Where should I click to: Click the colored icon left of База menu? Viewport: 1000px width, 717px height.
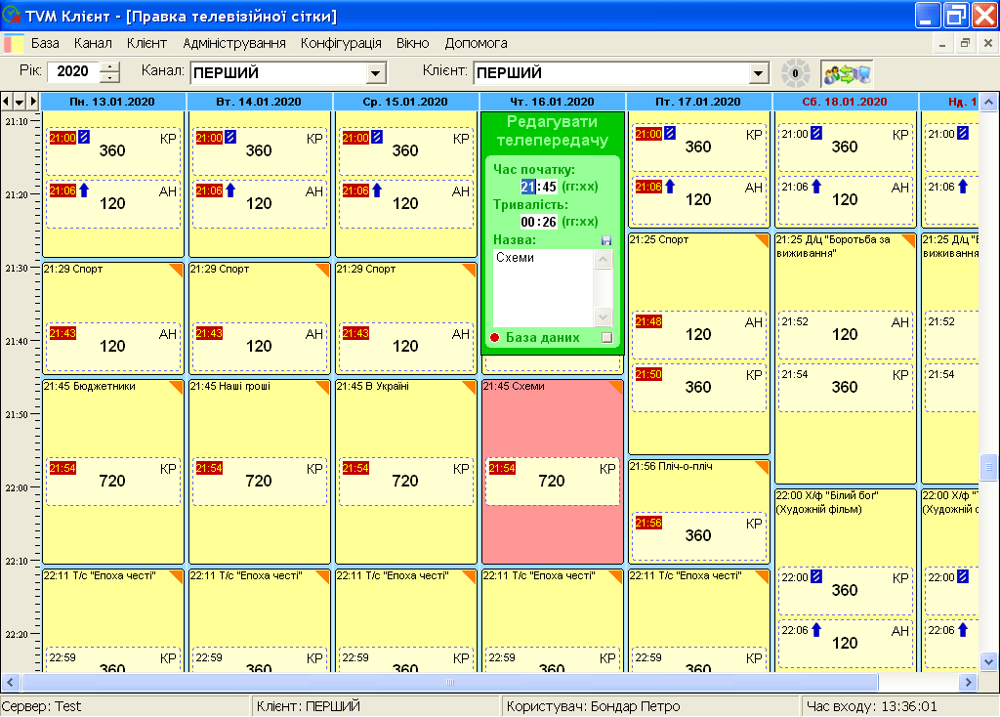[14, 44]
